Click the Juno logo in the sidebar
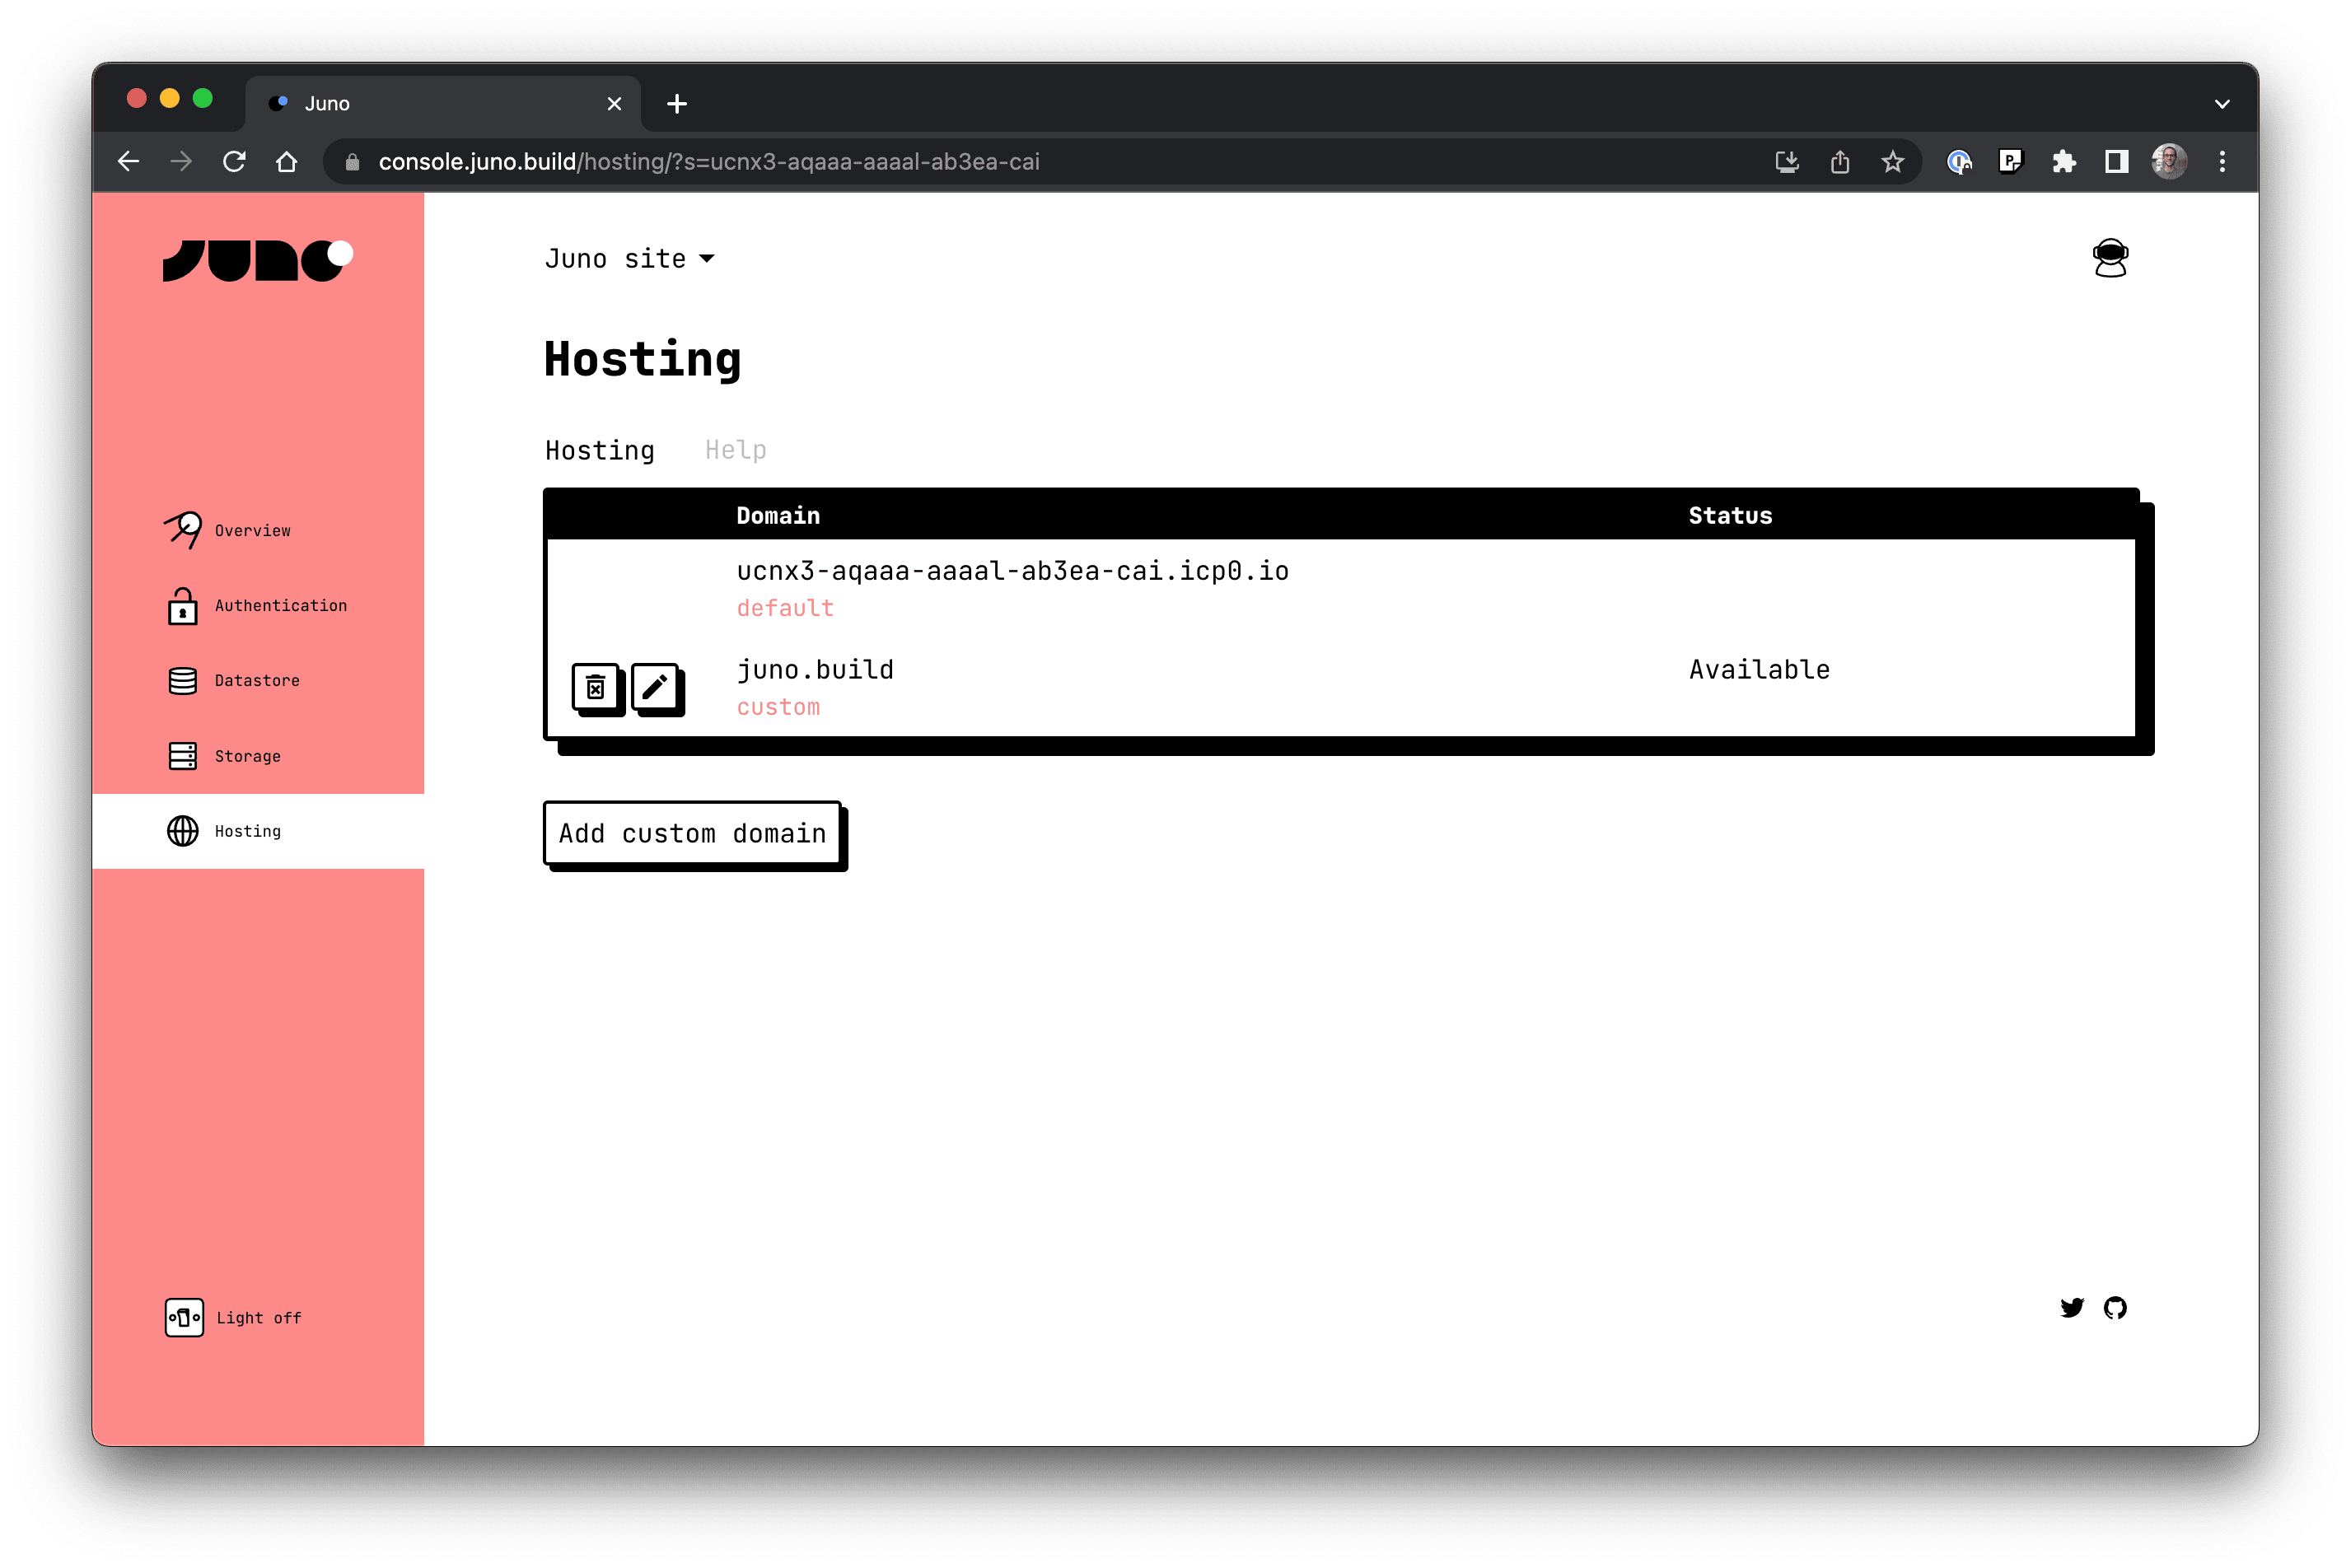The height and width of the screenshot is (1568, 2351). coord(257,258)
